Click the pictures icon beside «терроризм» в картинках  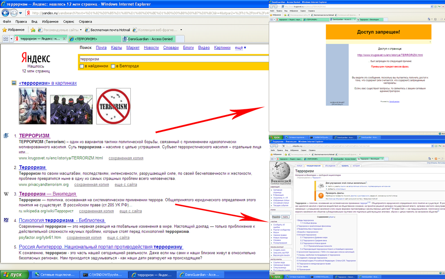[14, 83]
